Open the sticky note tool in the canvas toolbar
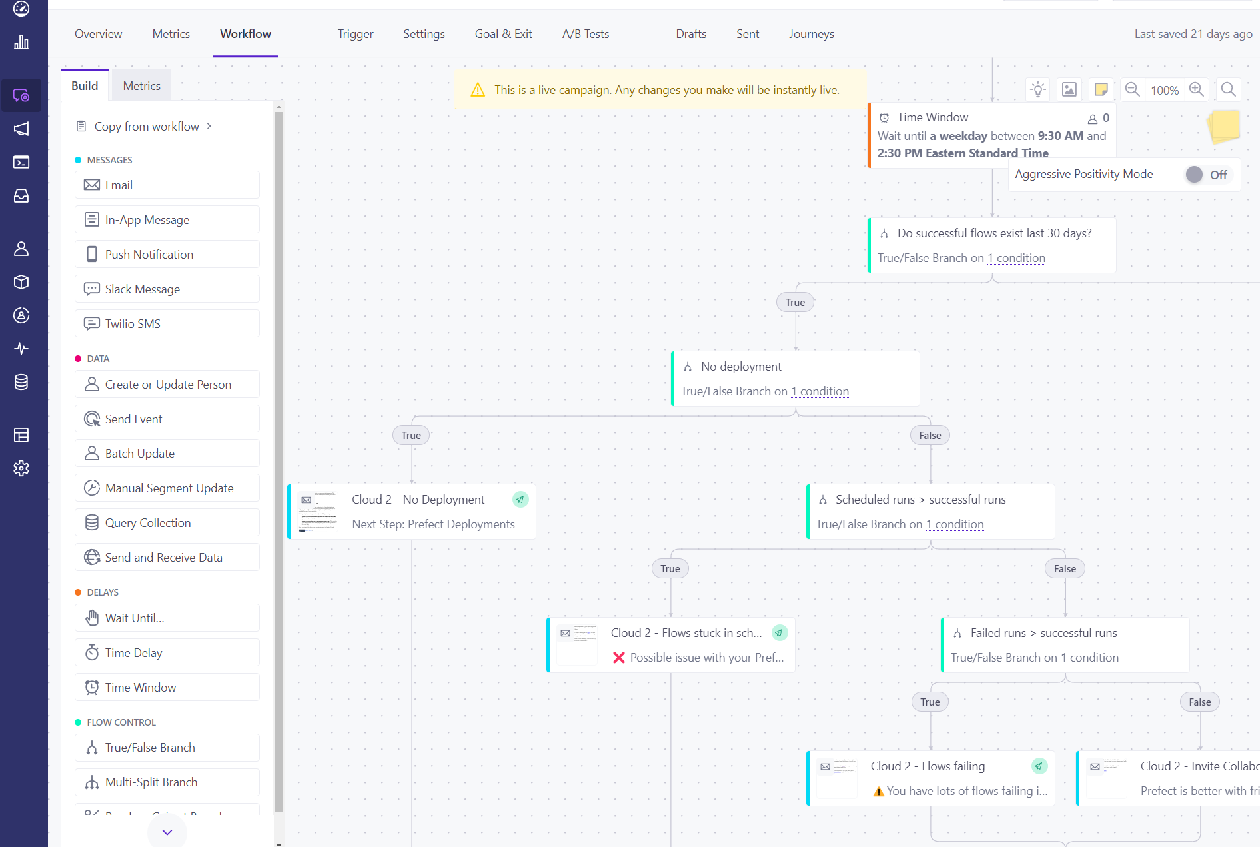 point(1101,89)
